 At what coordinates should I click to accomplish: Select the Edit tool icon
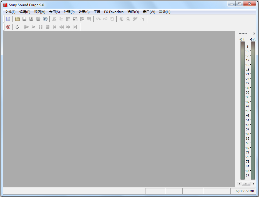click(121, 19)
